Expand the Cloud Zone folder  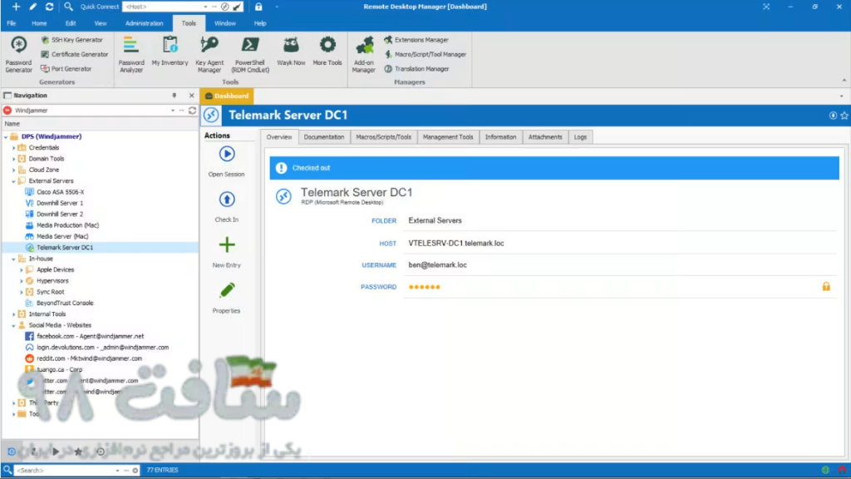(x=13, y=170)
